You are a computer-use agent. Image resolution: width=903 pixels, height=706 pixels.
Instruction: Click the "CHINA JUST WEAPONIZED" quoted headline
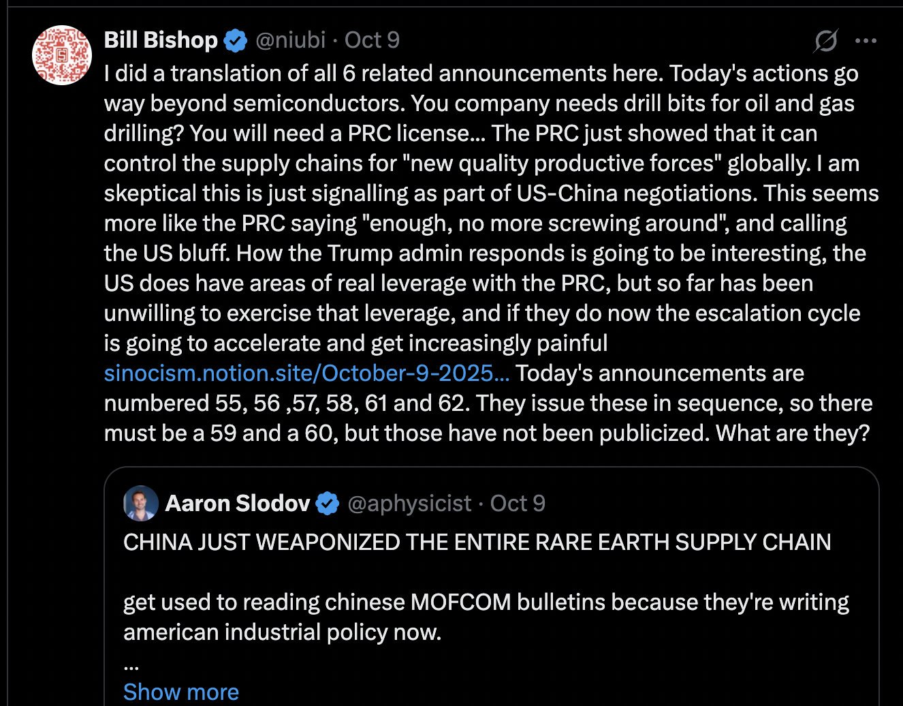coord(477,542)
